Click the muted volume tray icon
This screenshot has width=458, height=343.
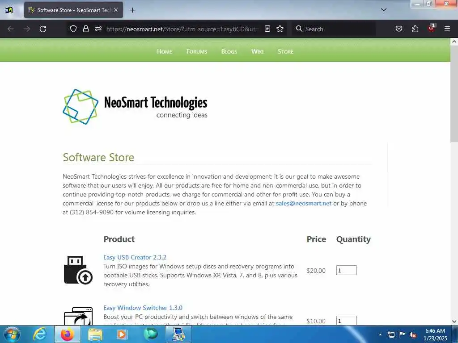pos(413,335)
